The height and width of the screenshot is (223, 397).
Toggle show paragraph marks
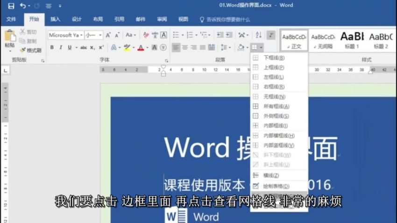(x=271, y=35)
